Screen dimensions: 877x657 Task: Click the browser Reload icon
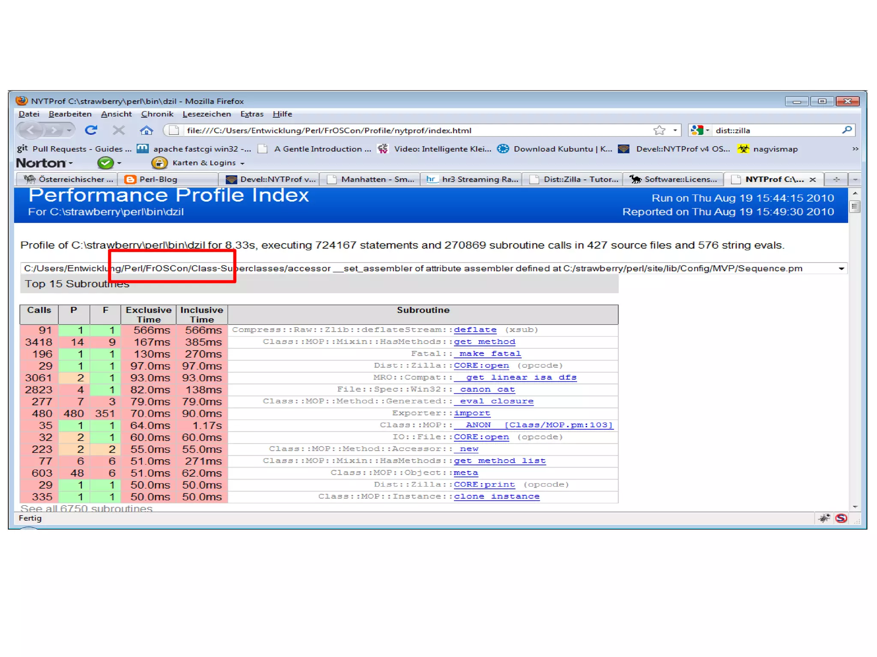tap(91, 130)
